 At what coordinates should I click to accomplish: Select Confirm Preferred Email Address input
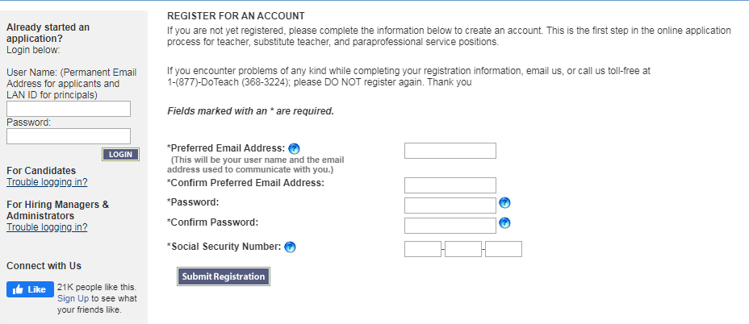(450, 185)
